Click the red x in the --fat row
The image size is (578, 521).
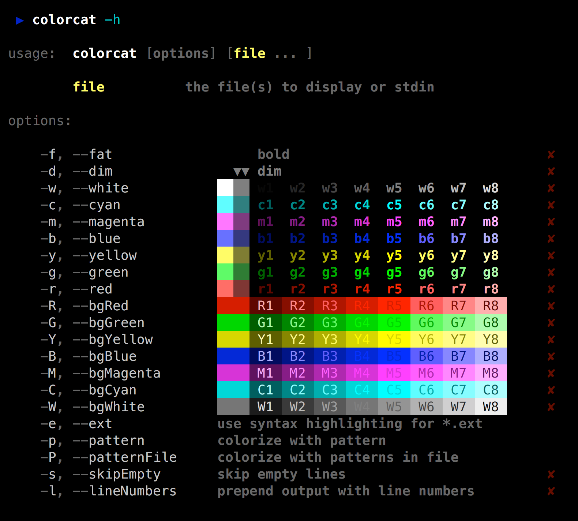click(551, 155)
